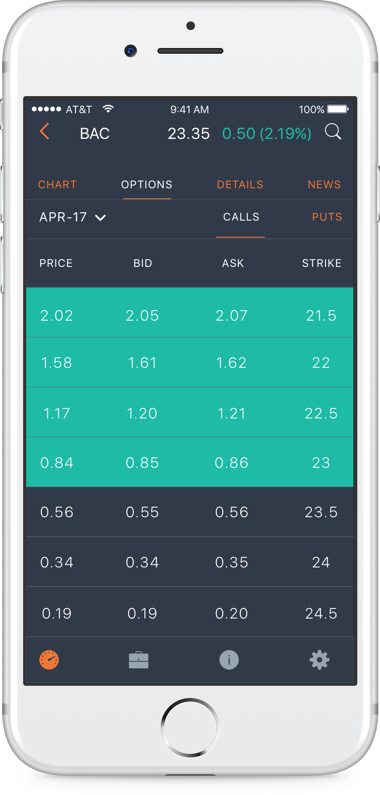Open the orange dashboard gauge icon
This screenshot has height=795, width=380.
tap(49, 660)
